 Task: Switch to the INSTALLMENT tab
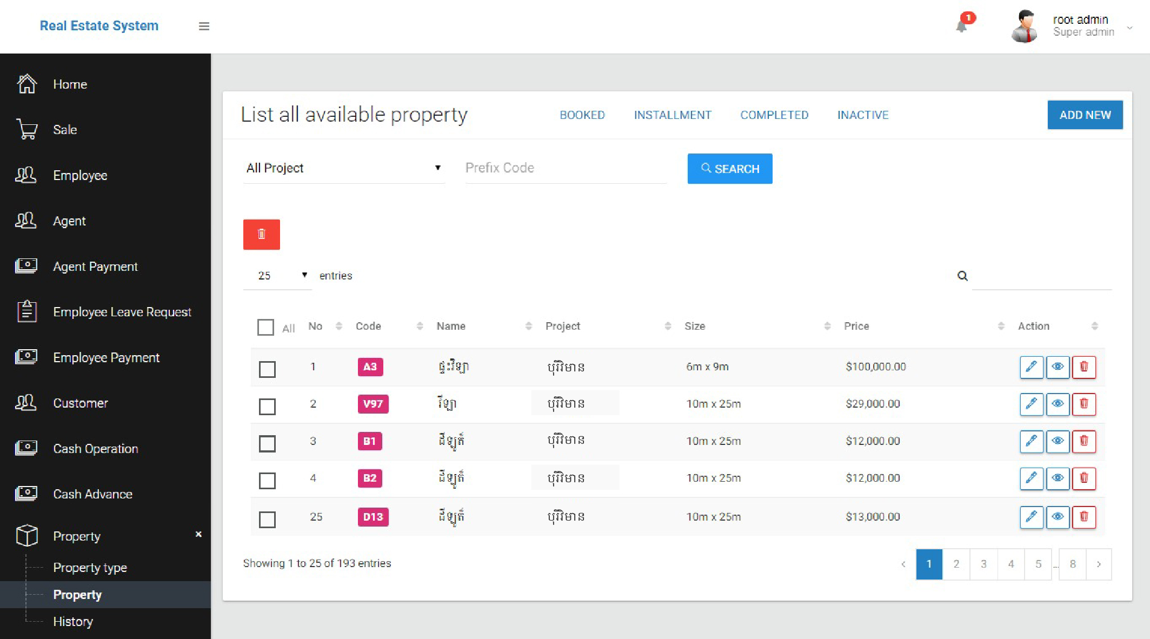(x=673, y=114)
